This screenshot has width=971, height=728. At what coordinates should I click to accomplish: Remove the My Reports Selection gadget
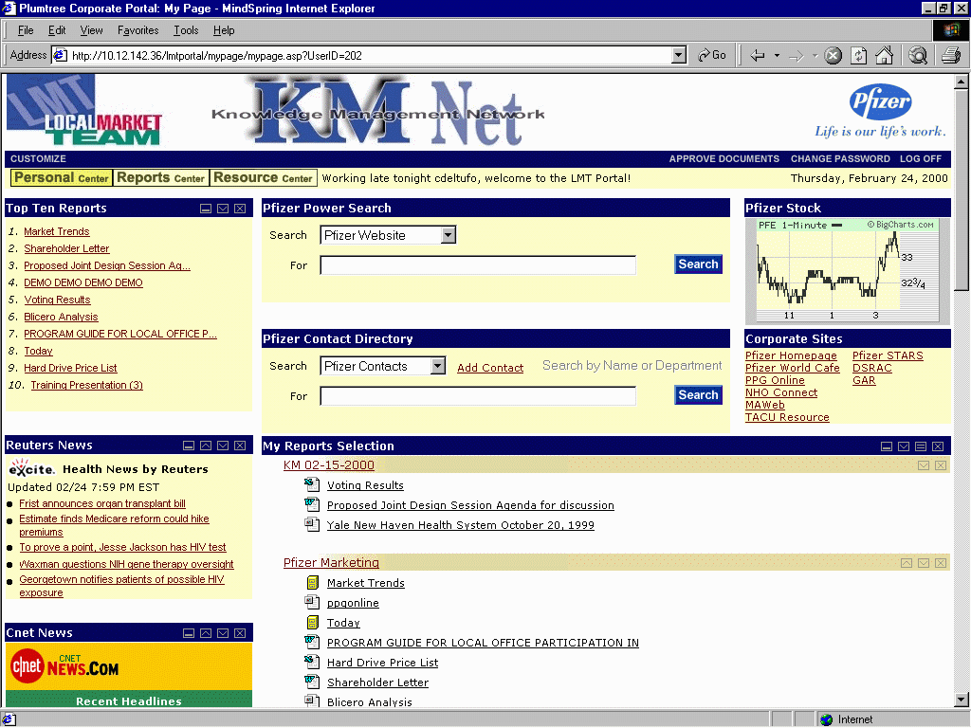pos(938,446)
